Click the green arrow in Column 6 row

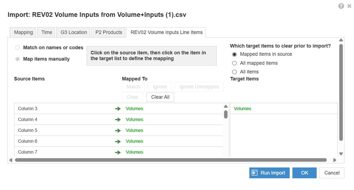118,141
